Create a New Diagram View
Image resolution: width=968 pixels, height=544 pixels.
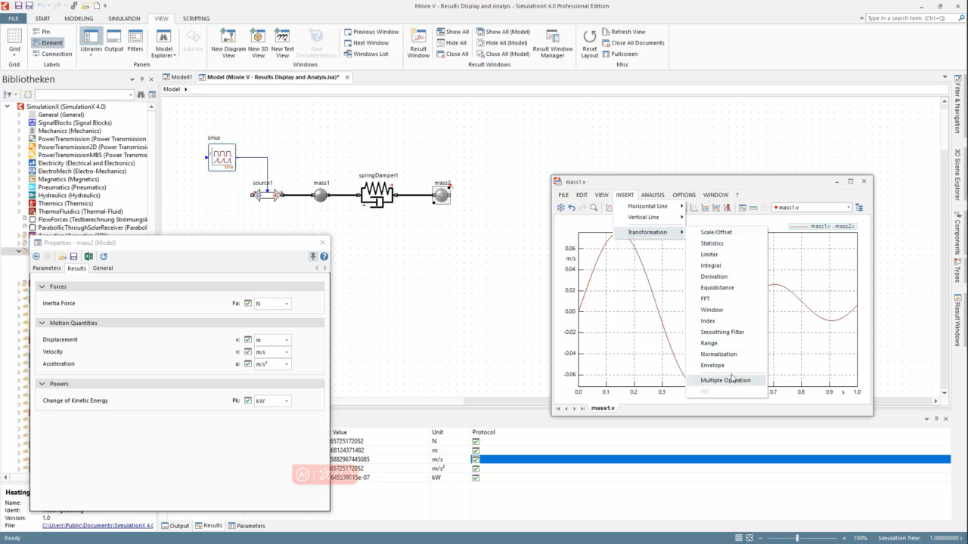[x=228, y=43]
